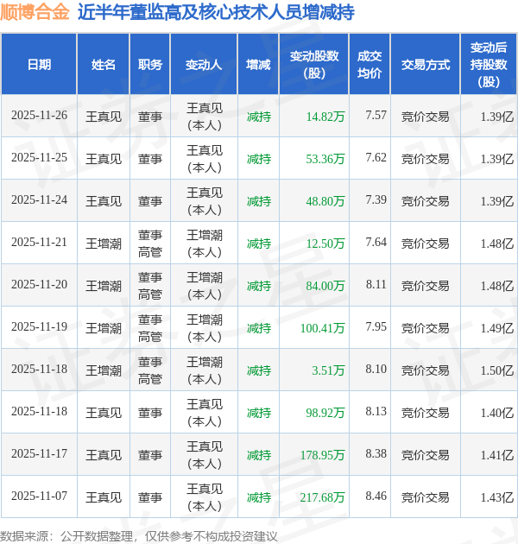The width and height of the screenshot is (518, 544).
Task: Click the share change value 98.92万
Action: (325, 413)
